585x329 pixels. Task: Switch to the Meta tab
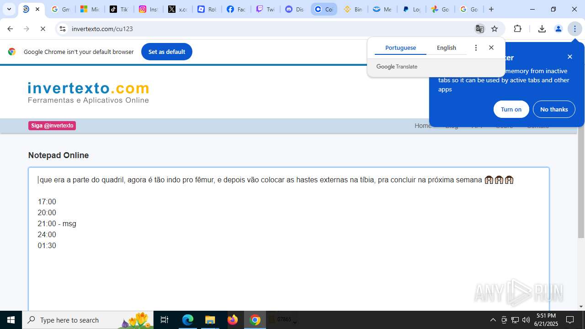tap(382, 9)
